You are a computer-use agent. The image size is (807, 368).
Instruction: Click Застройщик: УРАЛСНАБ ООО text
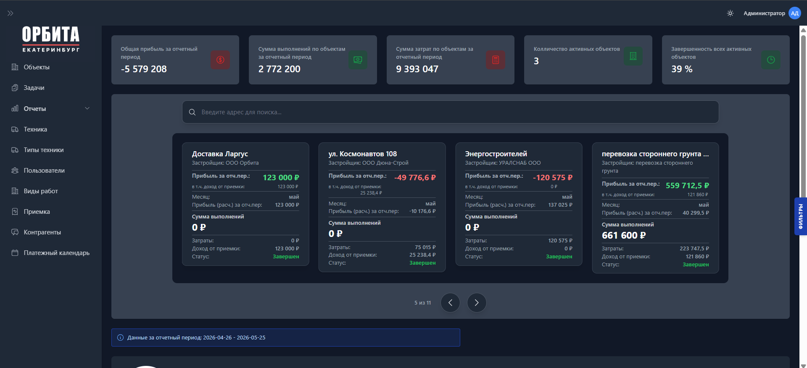point(503,163)
